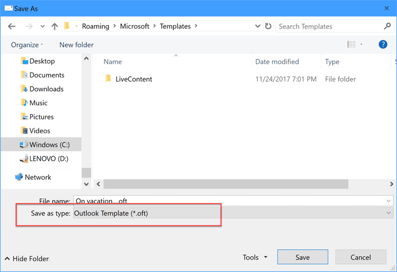Viewport: 397px width, 272px height.
Task: Change the view layout icon
Action: click(x=351, y=45)
